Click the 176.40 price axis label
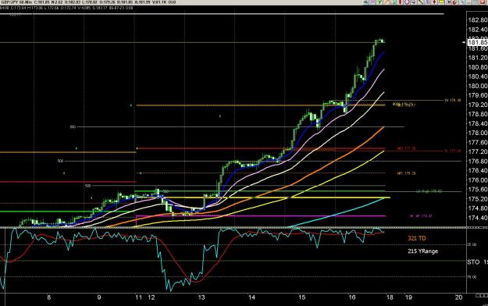The width and height of the screenshot is (488, 306). [x=478, y=170]
